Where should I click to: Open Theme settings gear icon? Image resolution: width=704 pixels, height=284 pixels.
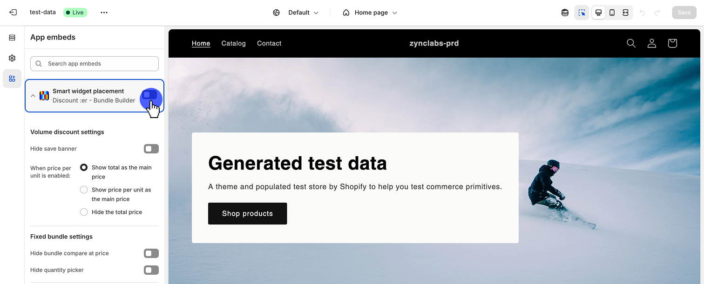(12, 58)
